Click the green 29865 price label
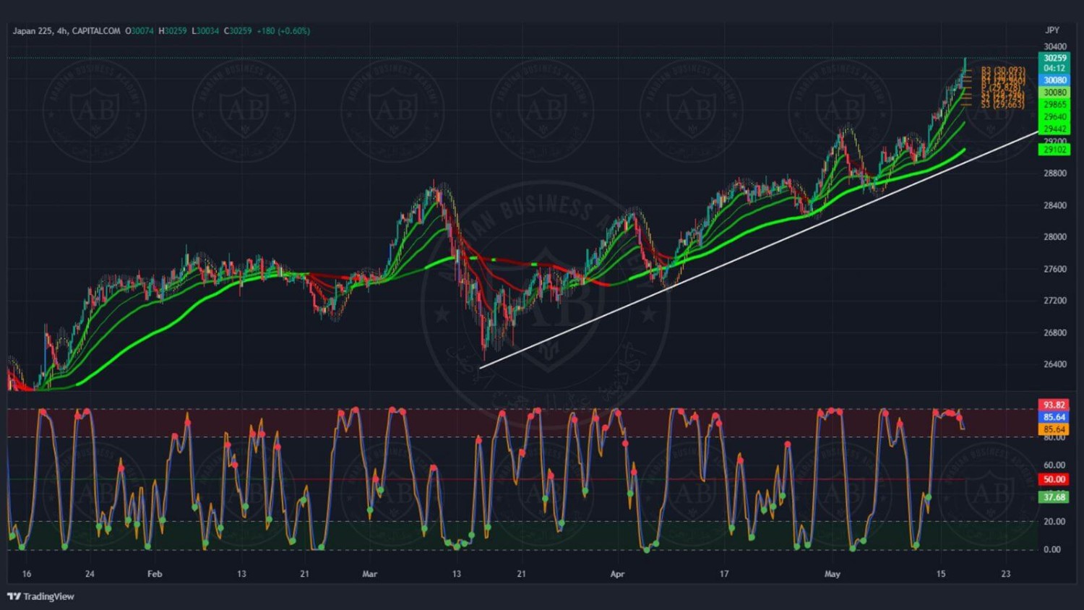Screen dimensions: 1084x610 tap(1054, 105)
